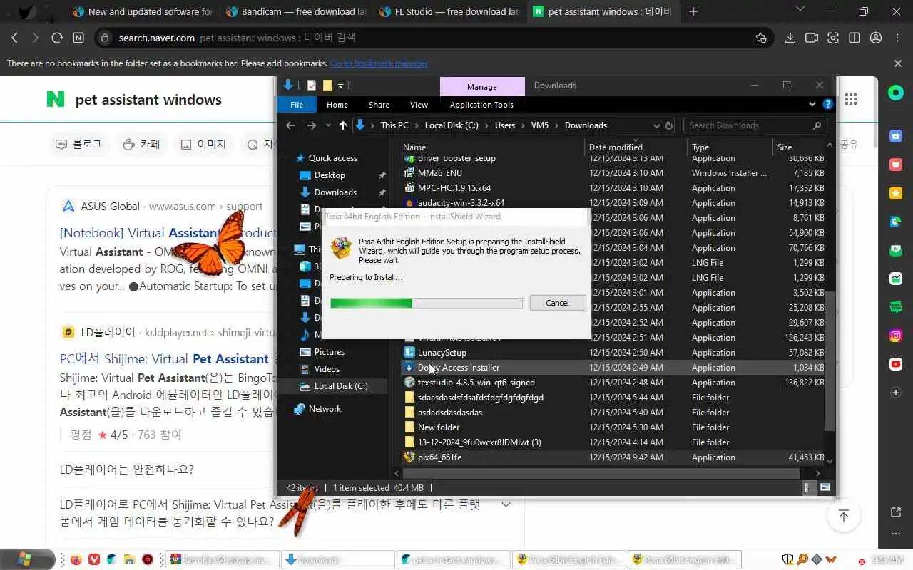Launch Vivaldi from the quick launch bar
Viewport: 913px width, 570px height.
[94, 559]
